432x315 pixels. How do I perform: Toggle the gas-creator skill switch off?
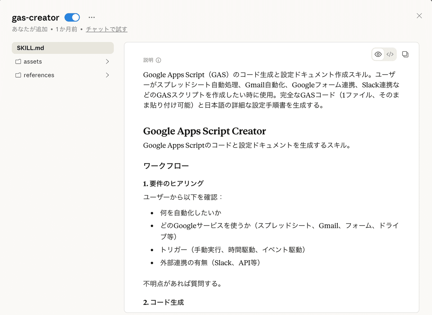[72, 17]
